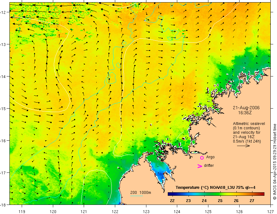Image resolution: width=277 pixels, height=214 pixels.
Task: Click longitude axis label 125
Action: (208, 211)
